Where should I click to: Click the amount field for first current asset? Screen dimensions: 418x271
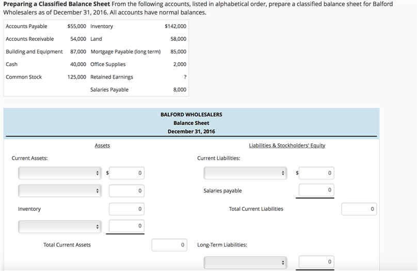click(126, 173)
